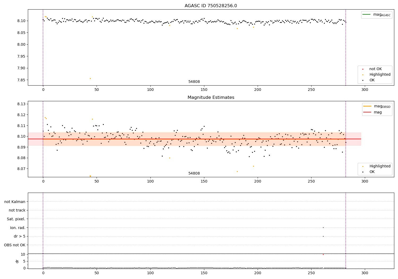
Task: Click the orange point near 8.072 in Magnitude Estimates plot
Action: coord(253,166)
